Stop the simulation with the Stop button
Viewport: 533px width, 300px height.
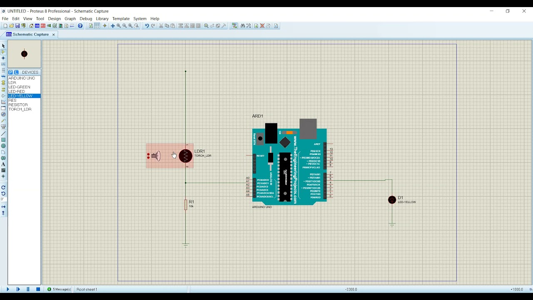[38, 289]
